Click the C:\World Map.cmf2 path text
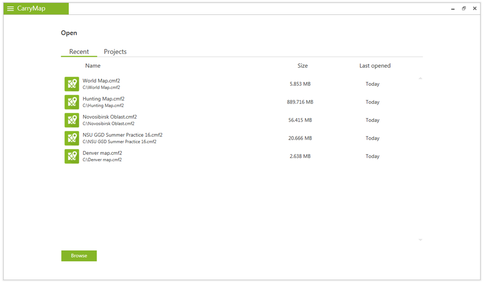 pos(101,88)
